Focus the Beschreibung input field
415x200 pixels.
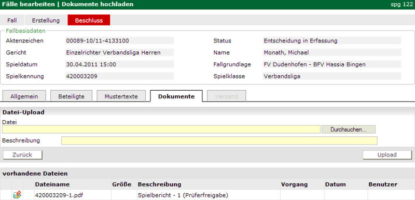[x=219, y=141]
